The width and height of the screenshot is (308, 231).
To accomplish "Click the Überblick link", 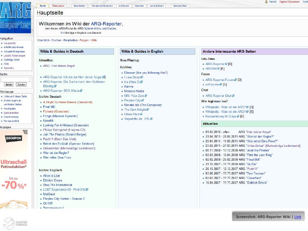I will point(43,40).
